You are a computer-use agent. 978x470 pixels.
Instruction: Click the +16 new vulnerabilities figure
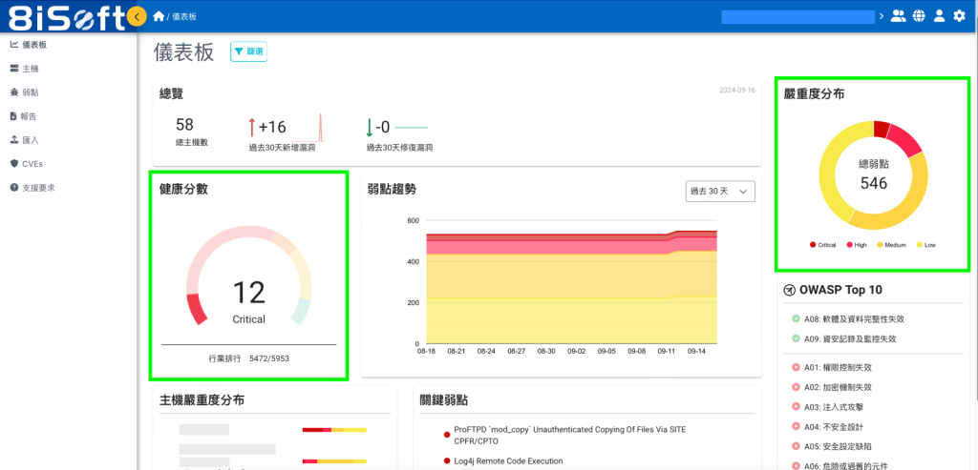point(272,128)
